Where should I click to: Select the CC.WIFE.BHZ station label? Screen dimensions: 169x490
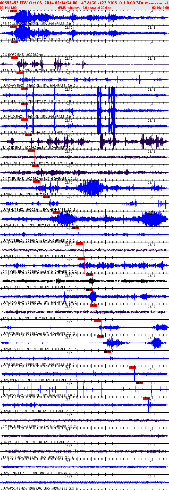pos(13,442)
